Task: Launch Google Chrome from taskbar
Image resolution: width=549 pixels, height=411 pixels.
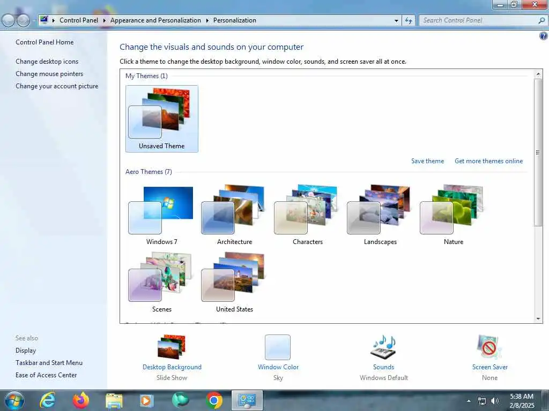Action: 214,400
